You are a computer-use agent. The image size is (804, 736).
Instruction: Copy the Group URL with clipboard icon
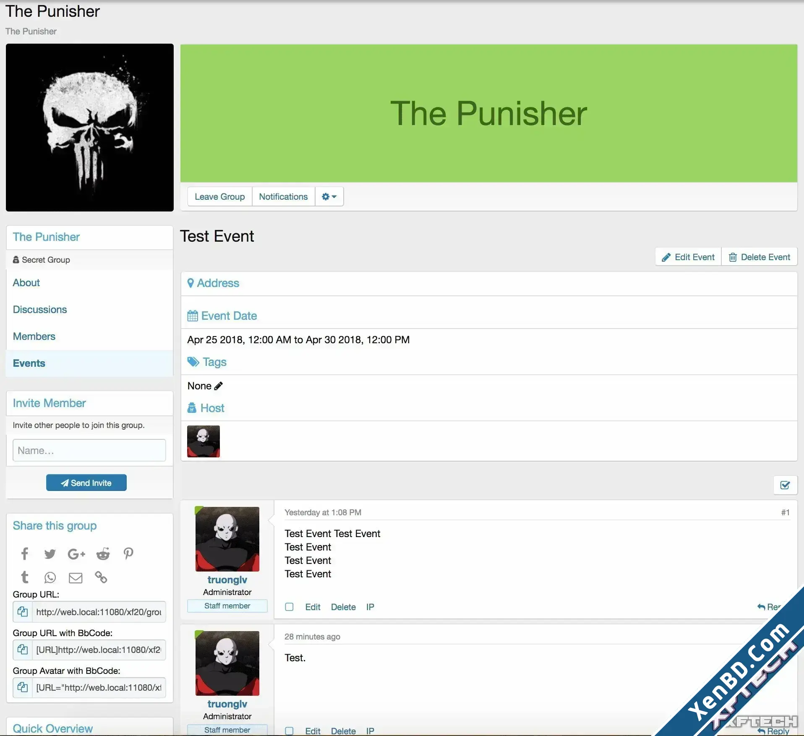tap(23, 612)
